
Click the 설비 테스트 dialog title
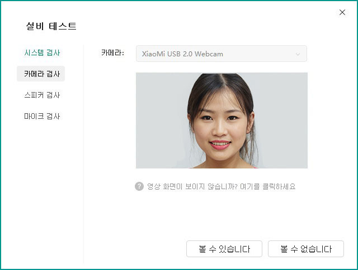51,26
